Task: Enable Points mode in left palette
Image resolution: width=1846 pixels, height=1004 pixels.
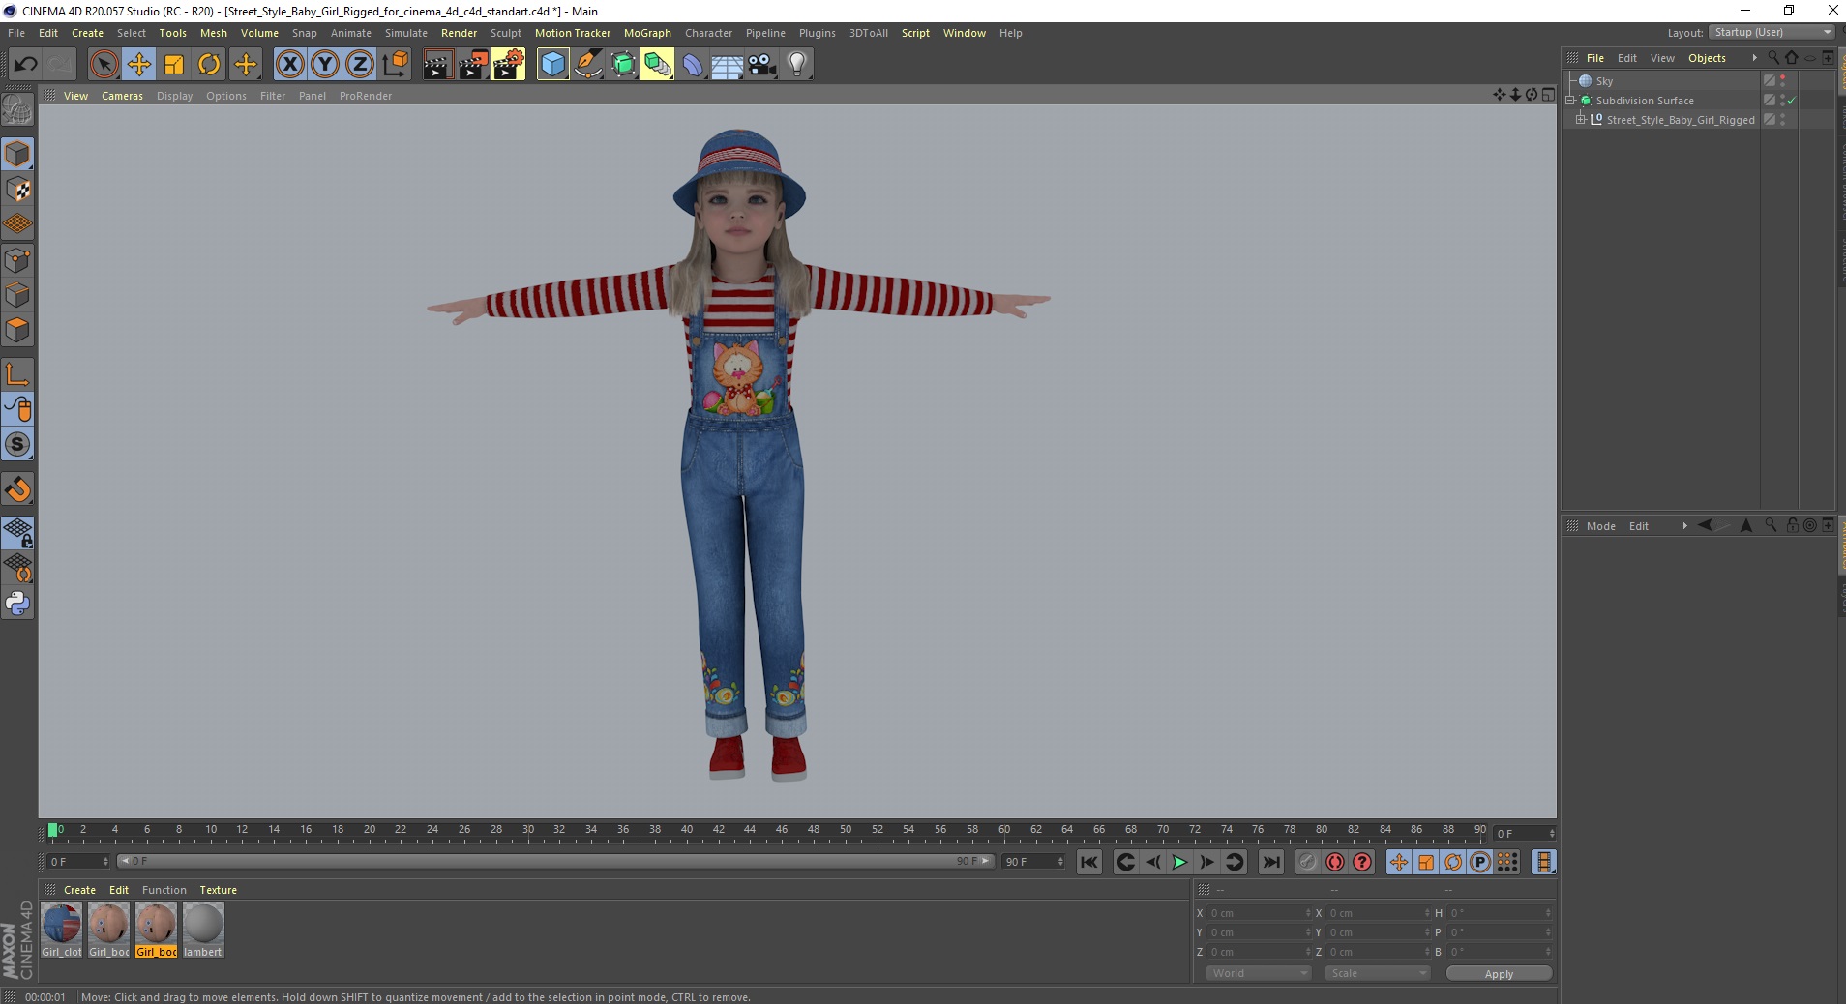Action: (x=17, y=260)
